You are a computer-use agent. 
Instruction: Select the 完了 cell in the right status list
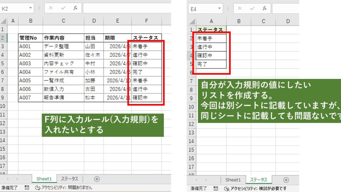click(x=211, y=64)
